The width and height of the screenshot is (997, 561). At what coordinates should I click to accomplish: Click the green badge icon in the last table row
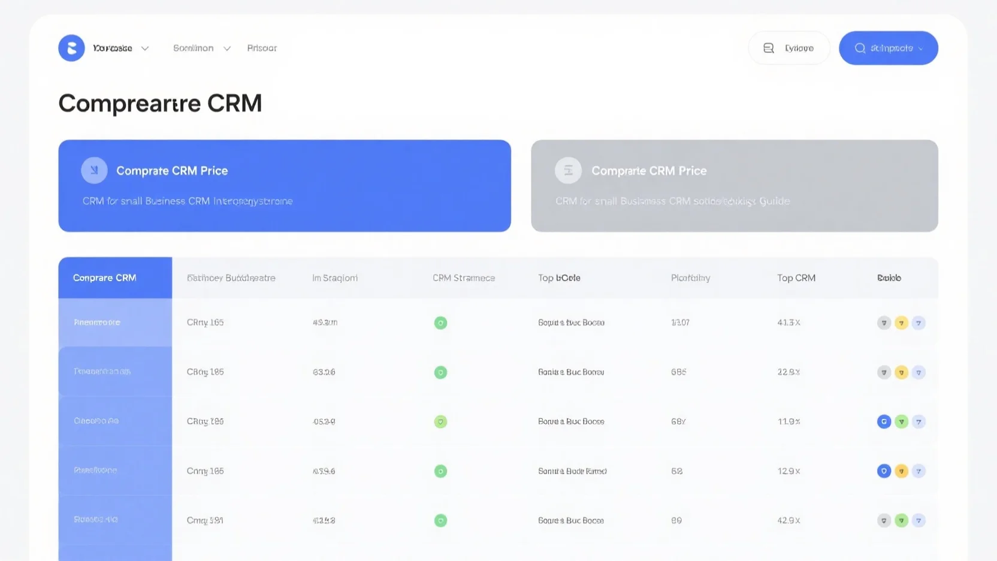click(x=901, y=521)
